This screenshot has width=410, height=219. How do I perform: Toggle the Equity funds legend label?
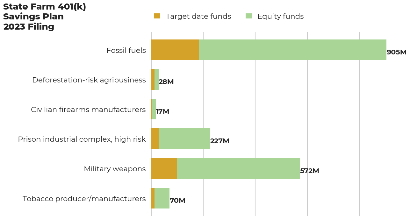280,16
